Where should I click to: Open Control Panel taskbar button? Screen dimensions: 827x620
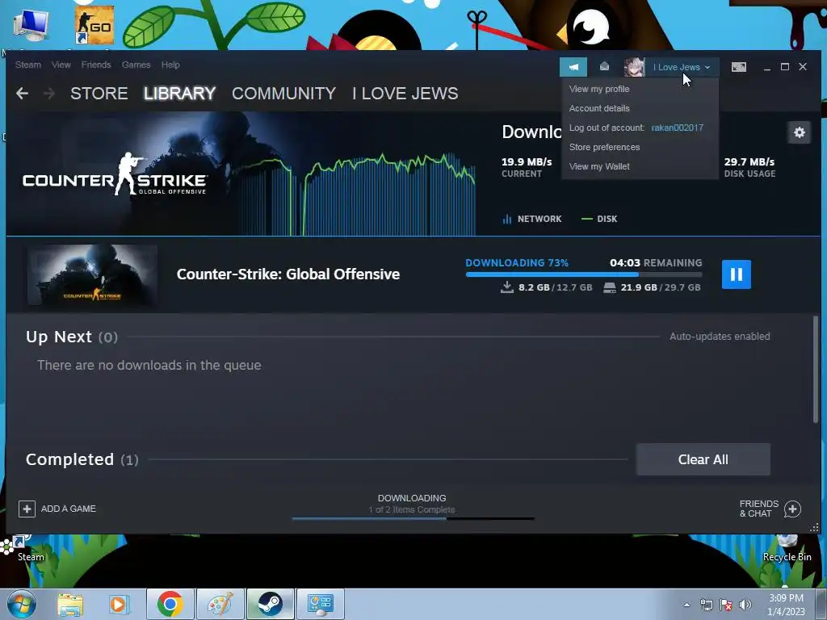[x=320, y=604]
